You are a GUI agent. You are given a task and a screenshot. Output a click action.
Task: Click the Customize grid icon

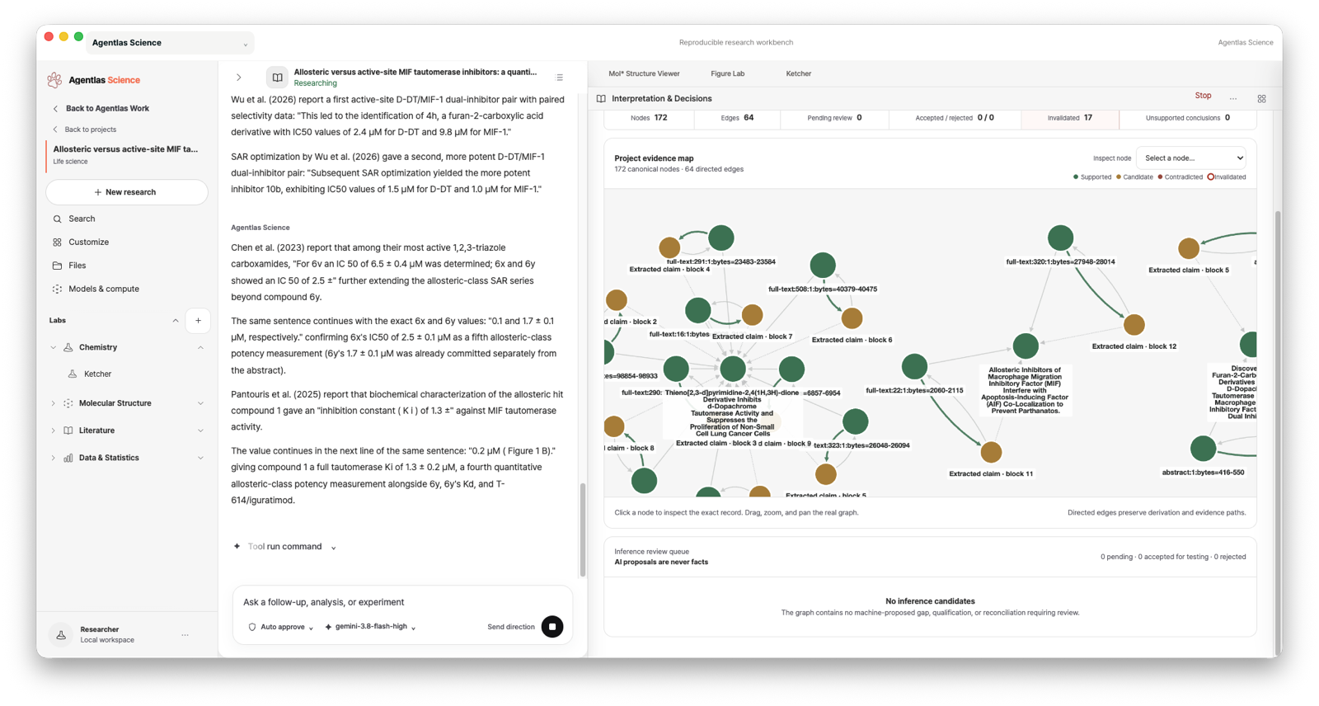point(57,242)
